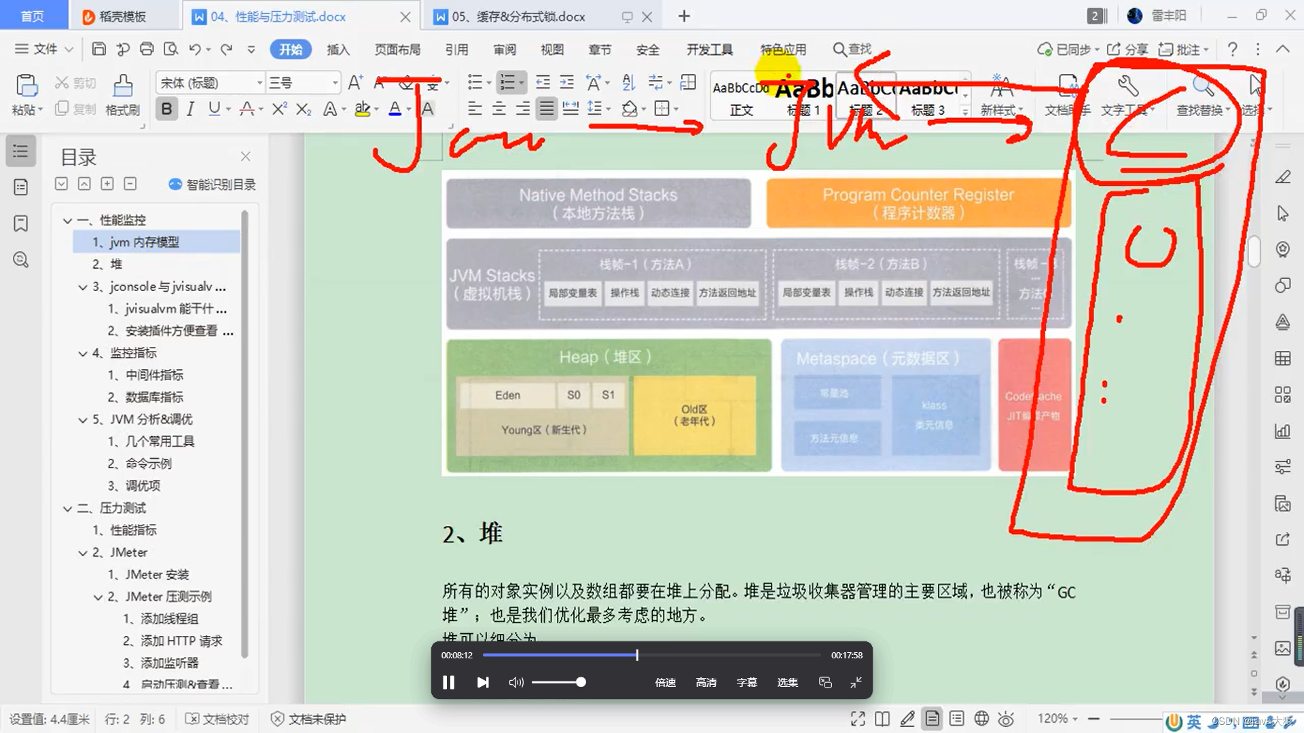Toggle italic text formatting
The image size is (1304, 733).
point(190,109)
